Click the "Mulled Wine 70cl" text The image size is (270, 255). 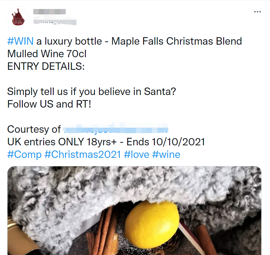coord(47,54)
